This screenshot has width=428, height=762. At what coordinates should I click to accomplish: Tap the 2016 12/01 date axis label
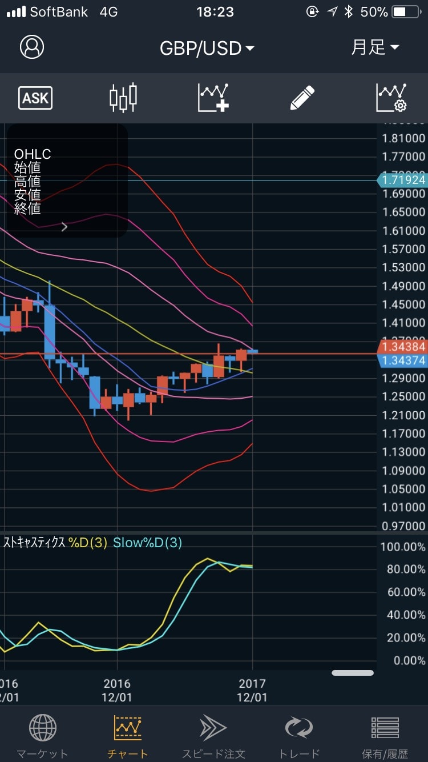point(116,690)
